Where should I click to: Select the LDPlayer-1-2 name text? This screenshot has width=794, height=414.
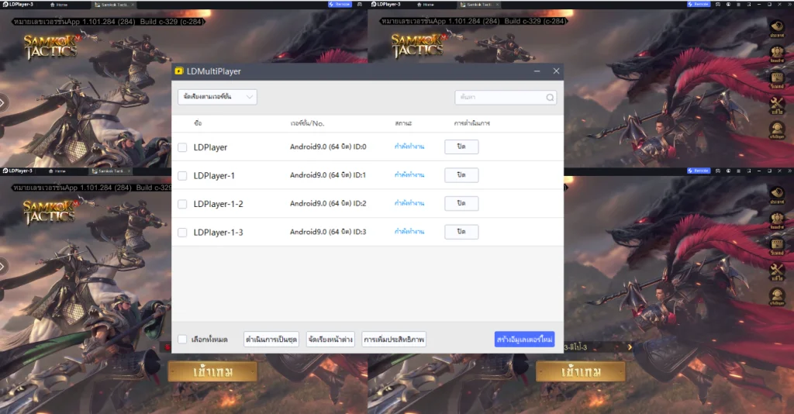218,204
